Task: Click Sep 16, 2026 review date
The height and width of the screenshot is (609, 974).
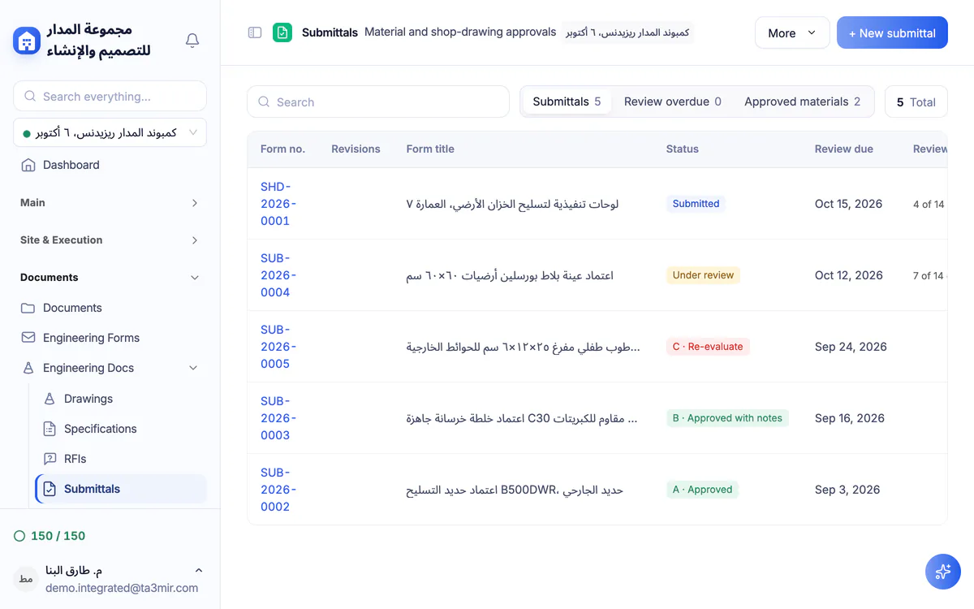Action: pyautogui.click(x=850, y=418)
